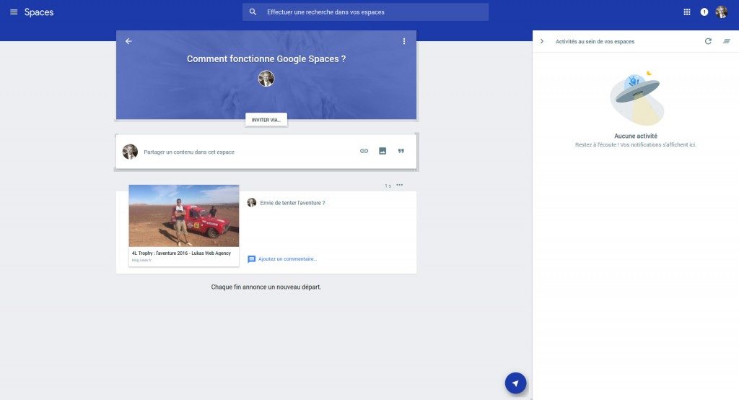Open the post options three-dot menu

pyautogui.click(x=399, y=185)
